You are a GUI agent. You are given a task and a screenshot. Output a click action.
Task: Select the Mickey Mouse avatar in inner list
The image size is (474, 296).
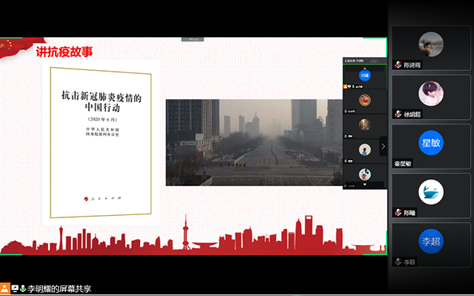(x=365, y=174)
